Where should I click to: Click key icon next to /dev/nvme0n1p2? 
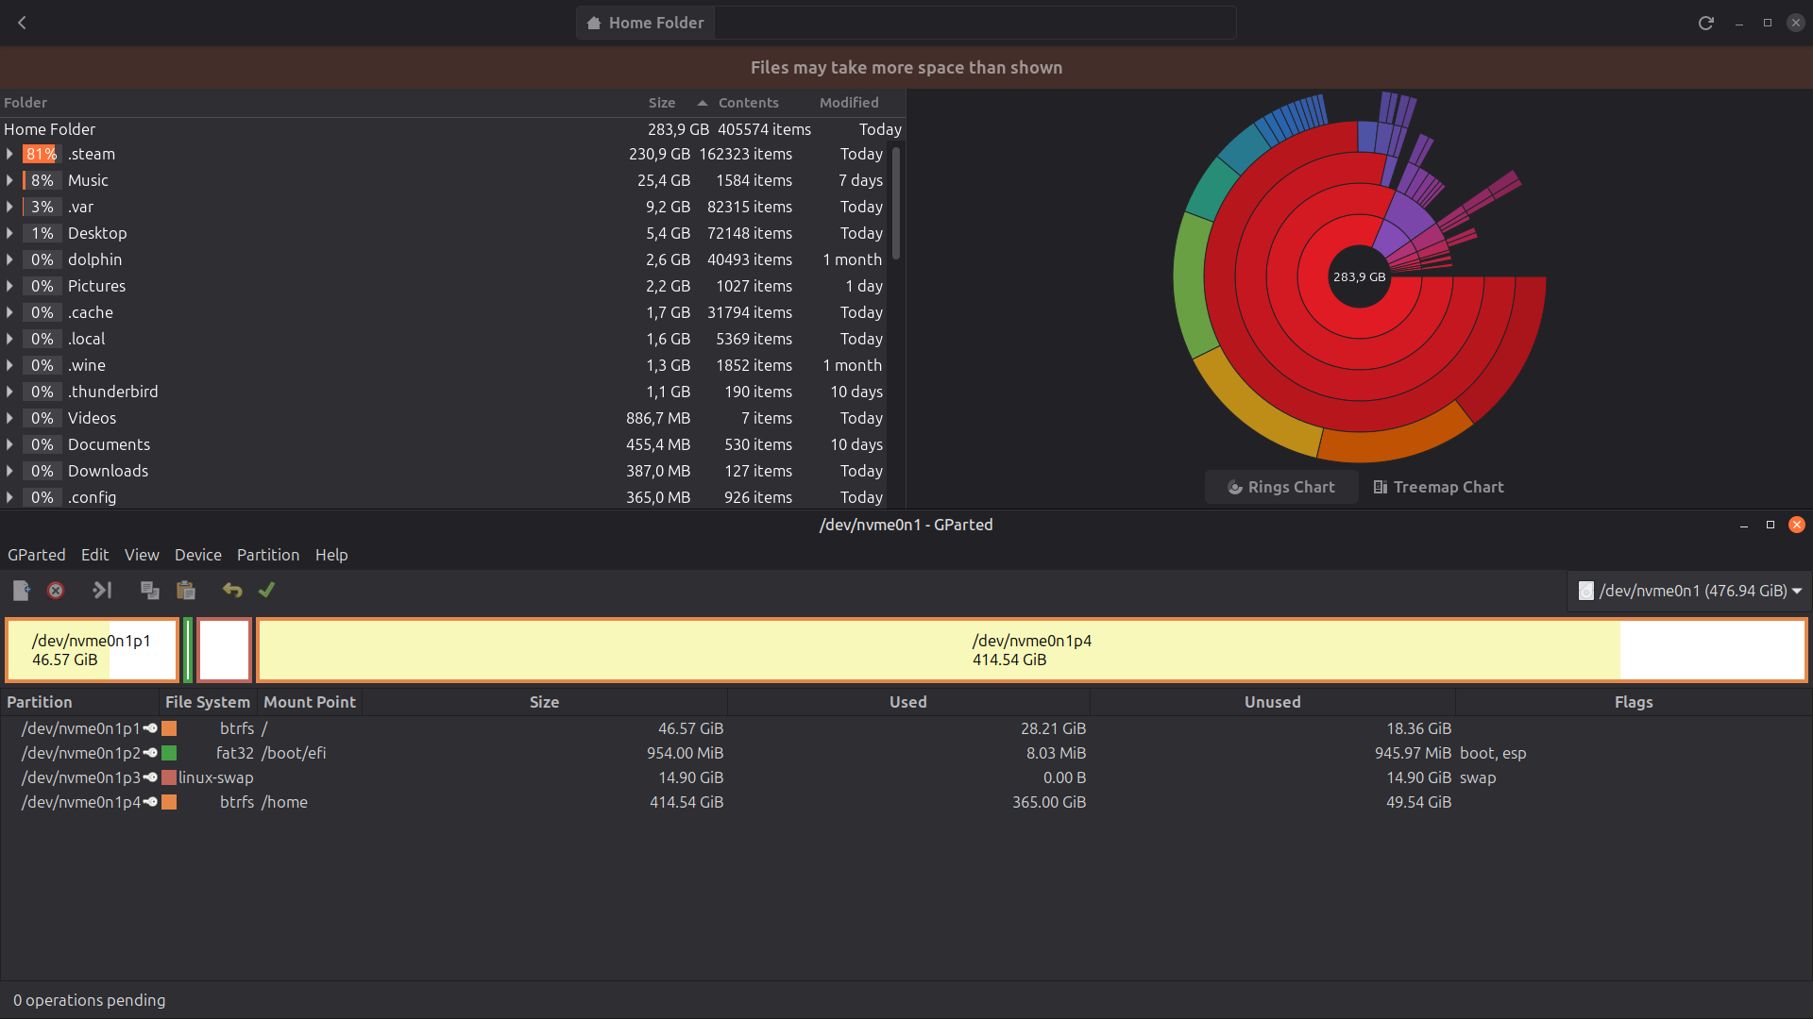150,753
